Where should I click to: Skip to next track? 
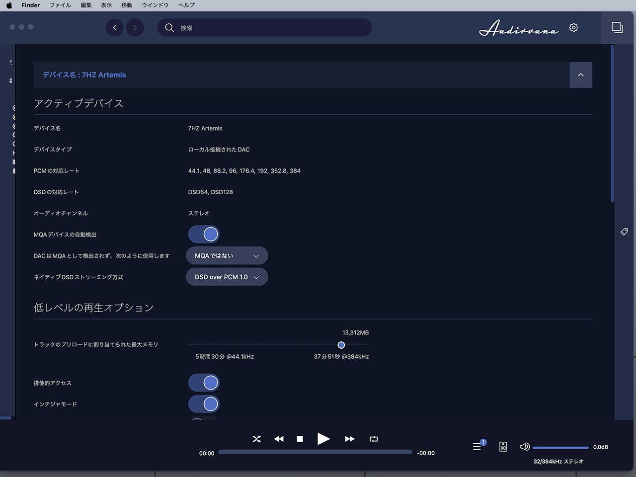(x=350, y=439)
